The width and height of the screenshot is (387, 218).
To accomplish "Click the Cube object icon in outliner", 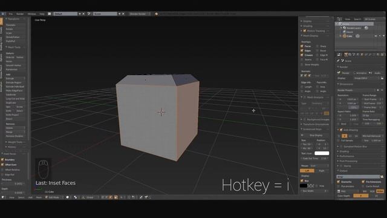I will point(345,36).
